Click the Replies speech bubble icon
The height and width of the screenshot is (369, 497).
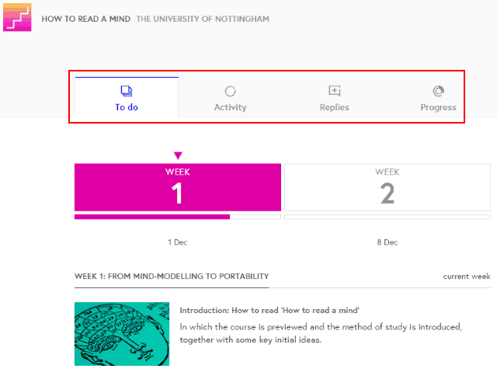(334, 91)
